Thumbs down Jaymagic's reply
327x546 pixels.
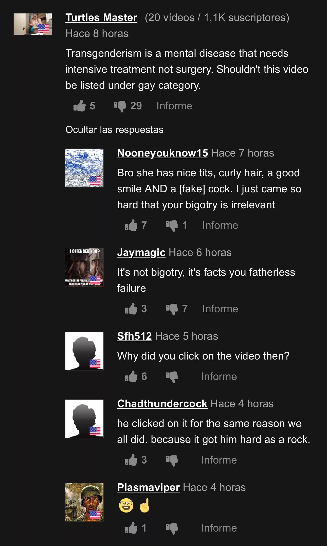point(172,309)
